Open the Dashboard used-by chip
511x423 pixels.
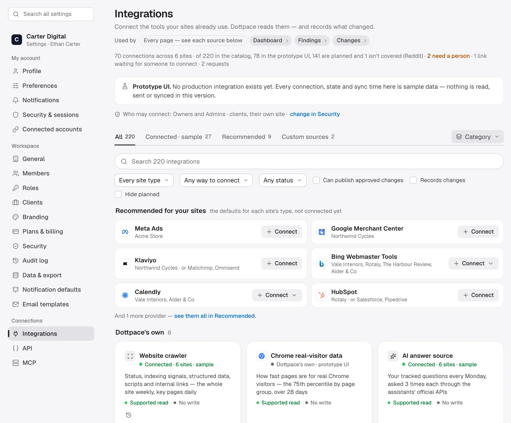pyautogui.click(x=270, y=41)
